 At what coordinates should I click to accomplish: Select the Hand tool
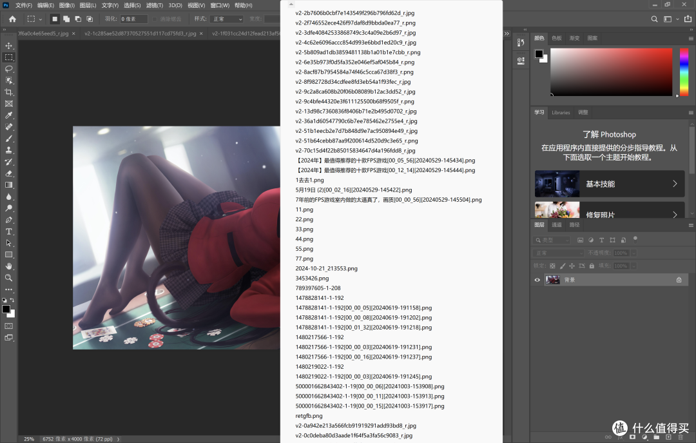click(9, 266)
